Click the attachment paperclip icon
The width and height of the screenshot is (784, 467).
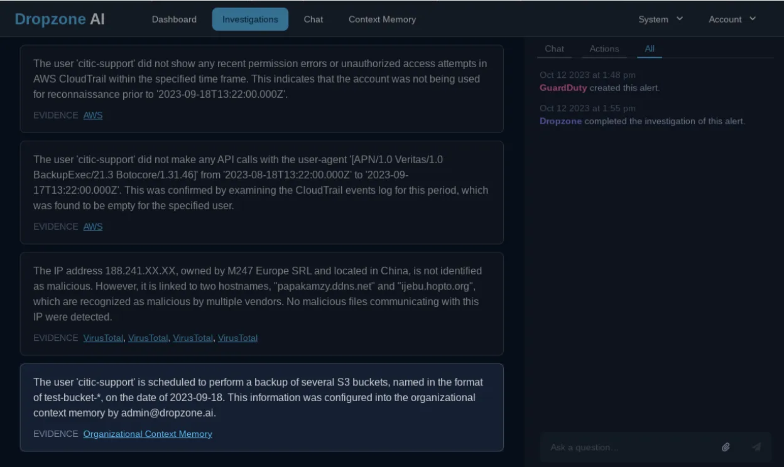726,446
